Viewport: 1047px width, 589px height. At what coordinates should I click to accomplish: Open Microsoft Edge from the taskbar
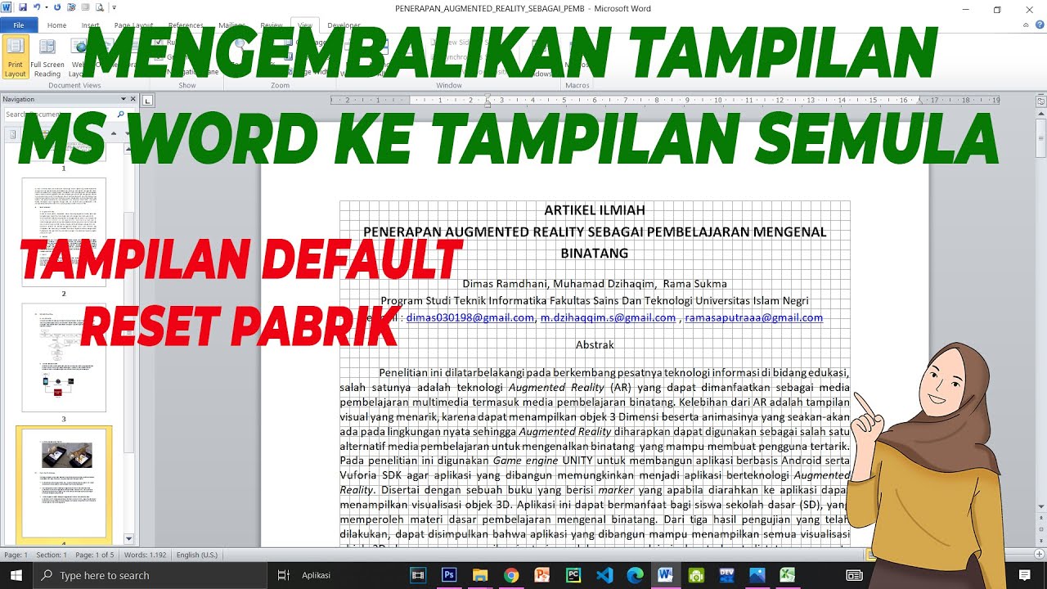(636, 575)
